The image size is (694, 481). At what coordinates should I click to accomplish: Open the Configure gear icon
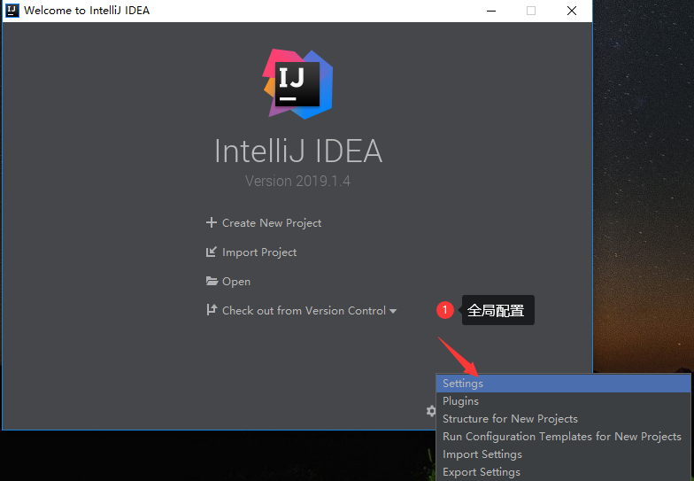430,411
